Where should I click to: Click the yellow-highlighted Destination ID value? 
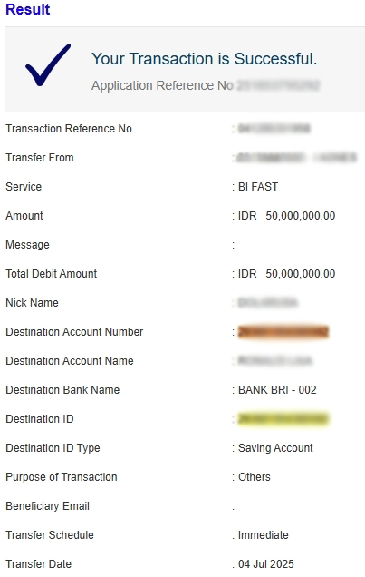[x=283, y=419]
